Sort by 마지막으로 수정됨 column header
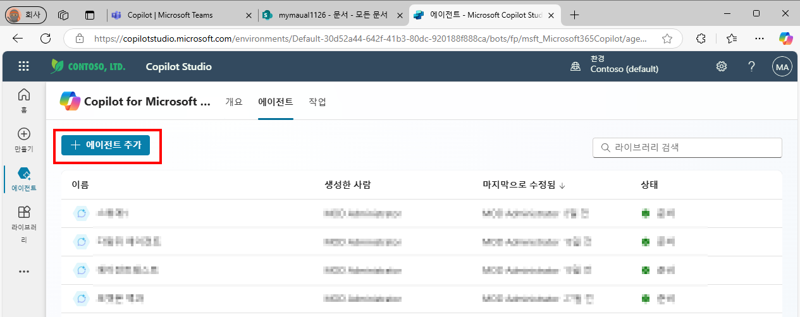The image size is (800, 317). click(x=523, y=185)
